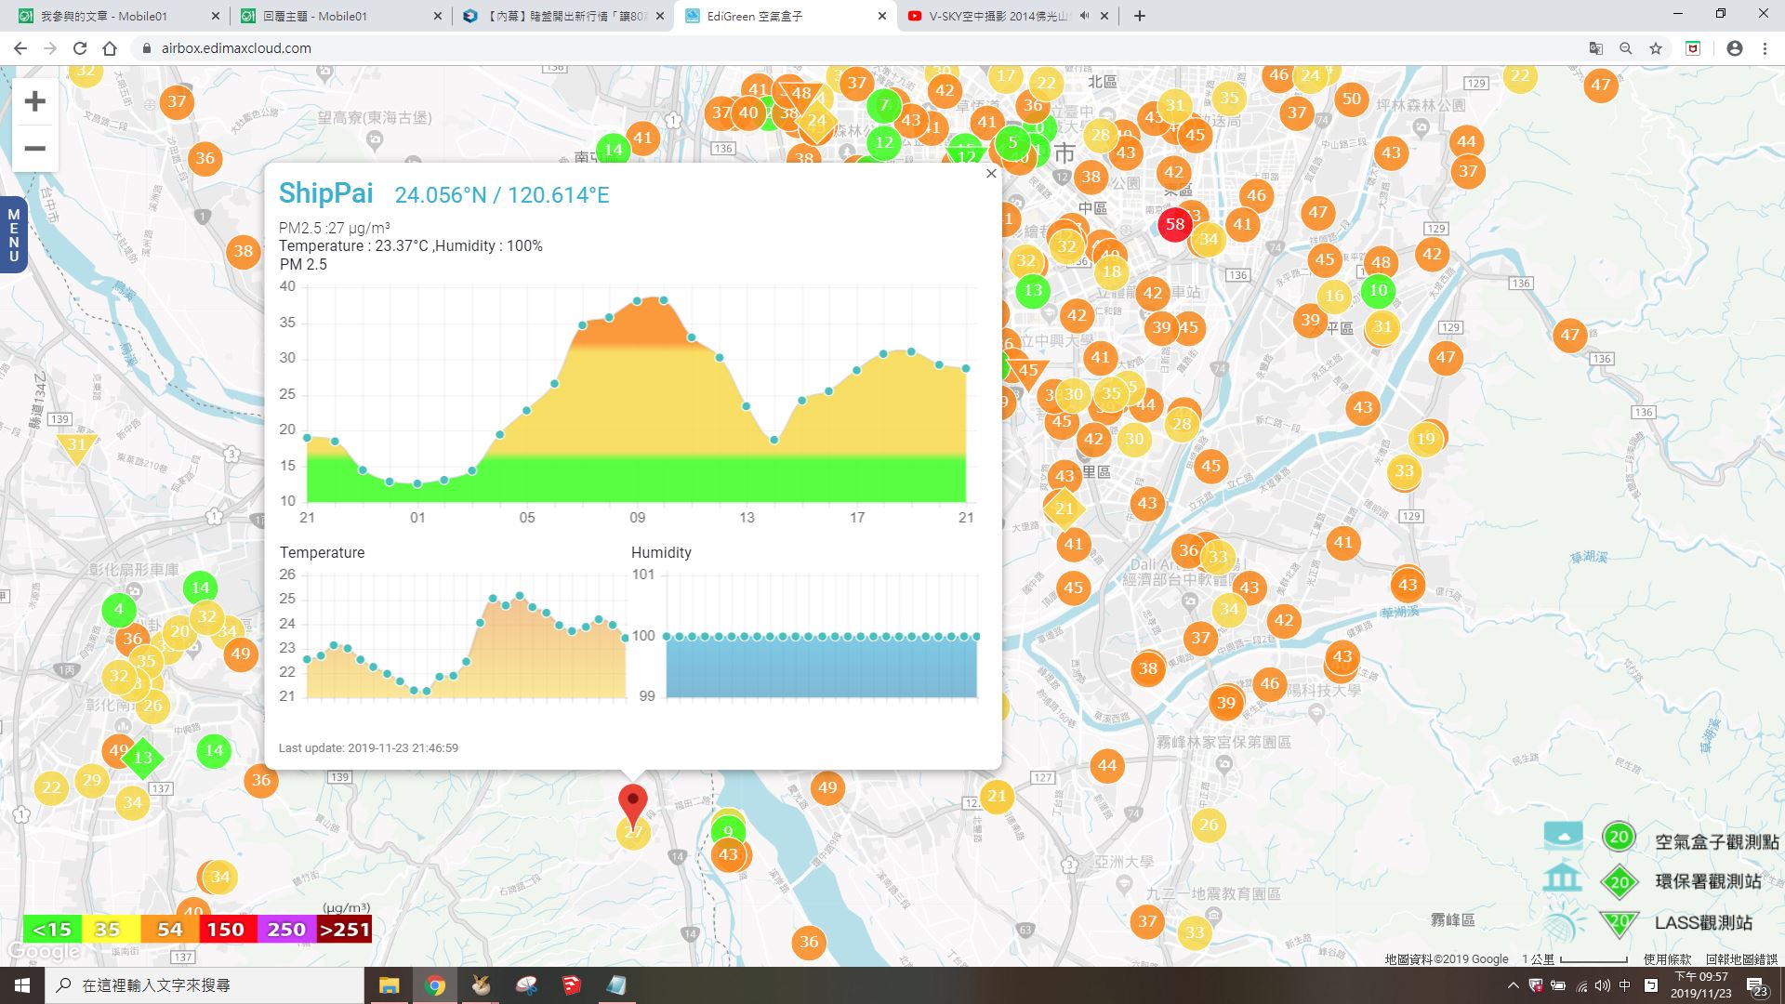Click the Google logo on map
1785x1004 pixels.
(x=44, y=952)
